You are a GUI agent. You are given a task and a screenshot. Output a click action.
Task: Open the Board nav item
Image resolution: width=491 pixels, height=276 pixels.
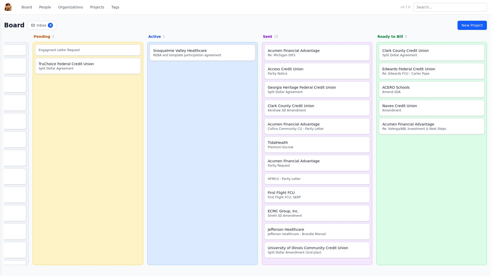point(27,7)
